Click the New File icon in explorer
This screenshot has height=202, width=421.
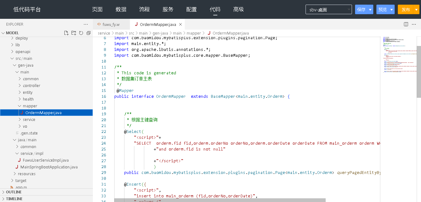click(x=66, y=33)
